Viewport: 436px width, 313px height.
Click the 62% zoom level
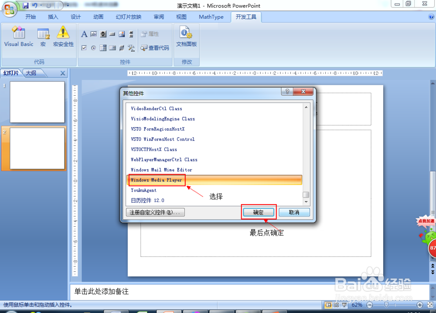pos(357,305)
